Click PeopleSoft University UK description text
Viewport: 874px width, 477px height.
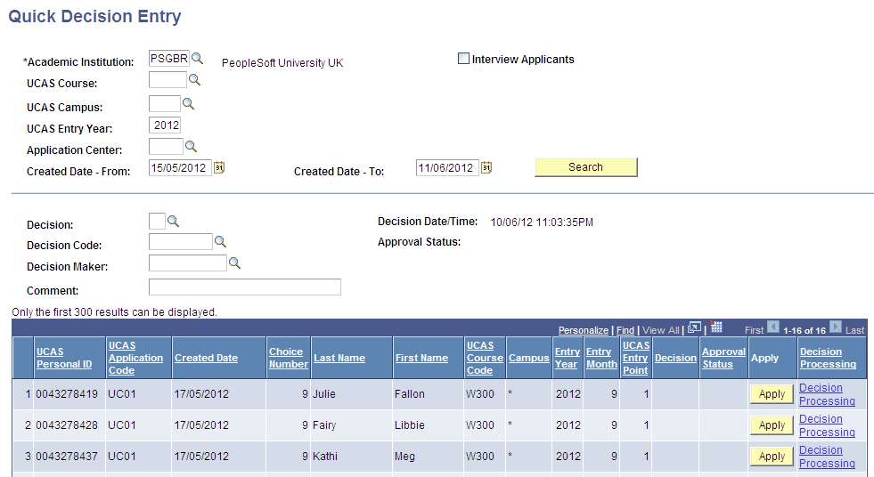282,63
